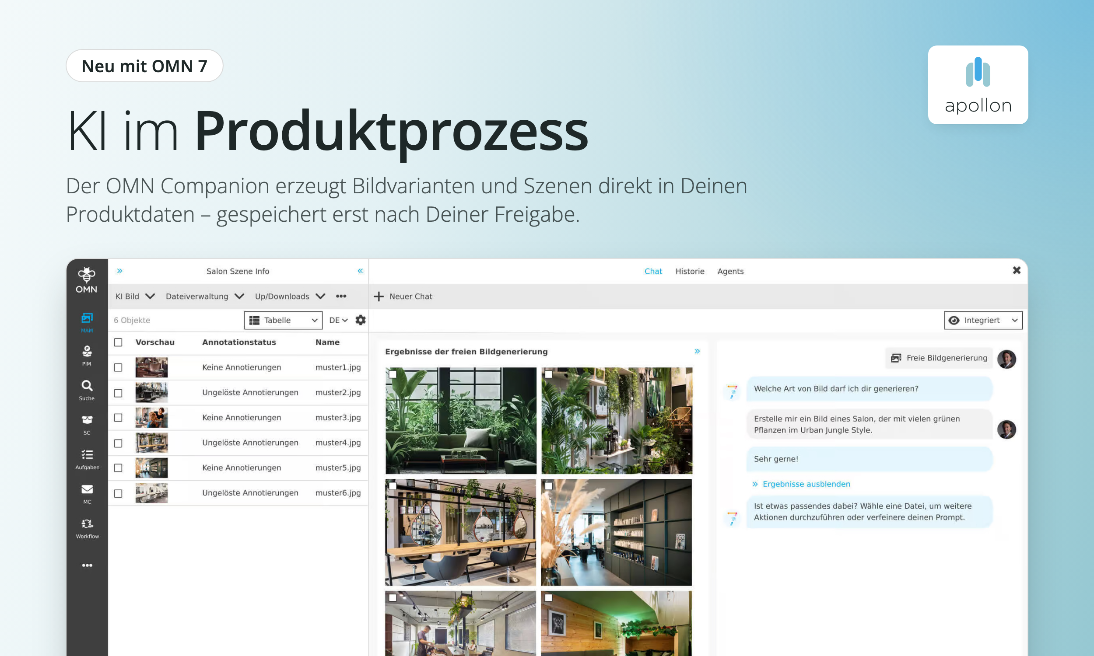
Task: Select the checkbox for muster1.jpg
Action: (x=118, y=367)
